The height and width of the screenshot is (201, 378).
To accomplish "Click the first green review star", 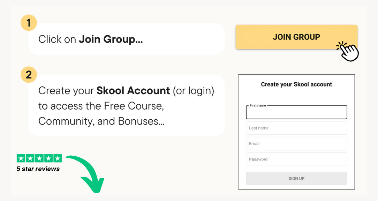I will click(21, 158).
